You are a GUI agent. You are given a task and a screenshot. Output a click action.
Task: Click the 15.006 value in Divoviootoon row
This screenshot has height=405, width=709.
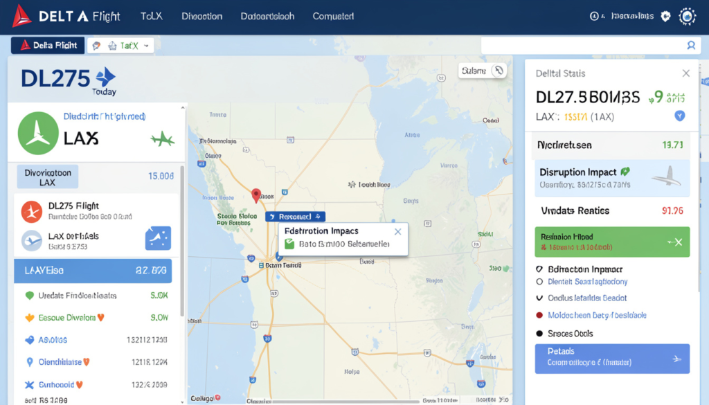(161, 177)
